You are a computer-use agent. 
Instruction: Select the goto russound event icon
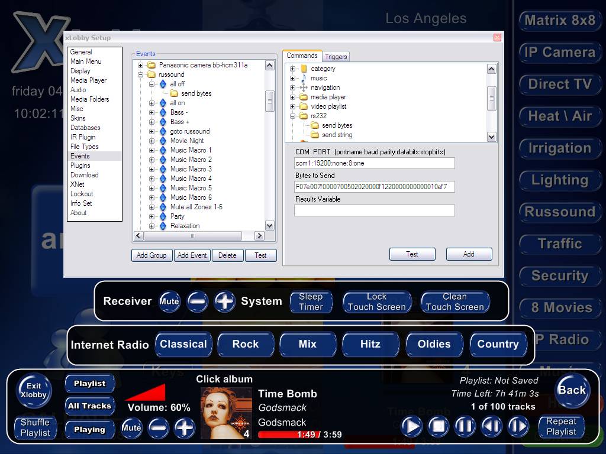pos(163,131)
